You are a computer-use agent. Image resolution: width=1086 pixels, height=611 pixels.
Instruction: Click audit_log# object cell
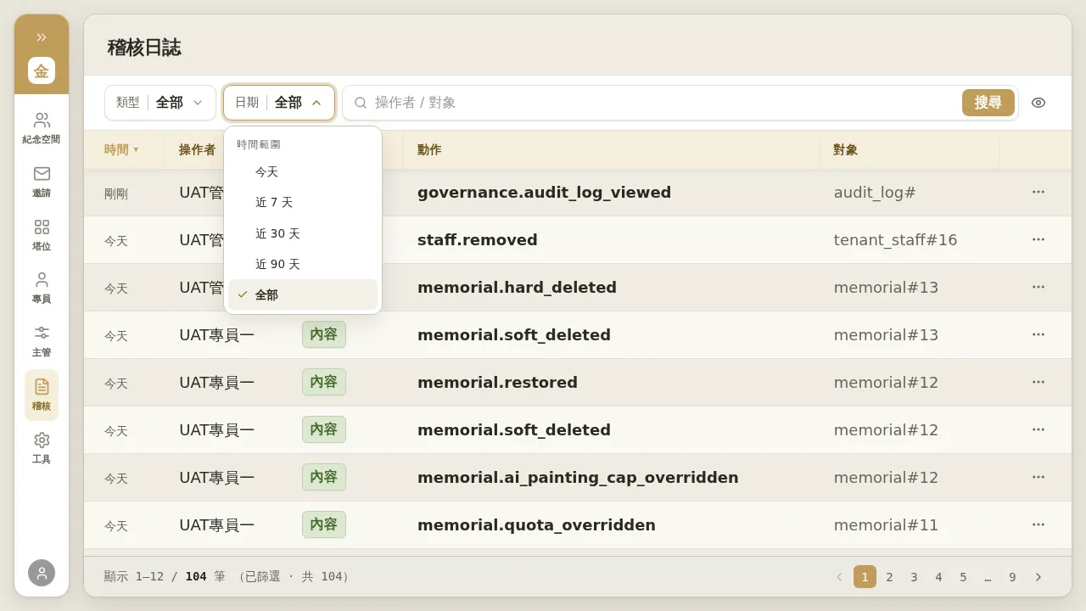(875, 193)
